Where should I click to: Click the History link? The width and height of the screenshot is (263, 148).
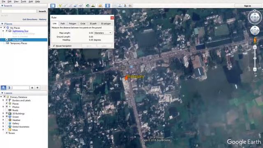tap(43, 19)
